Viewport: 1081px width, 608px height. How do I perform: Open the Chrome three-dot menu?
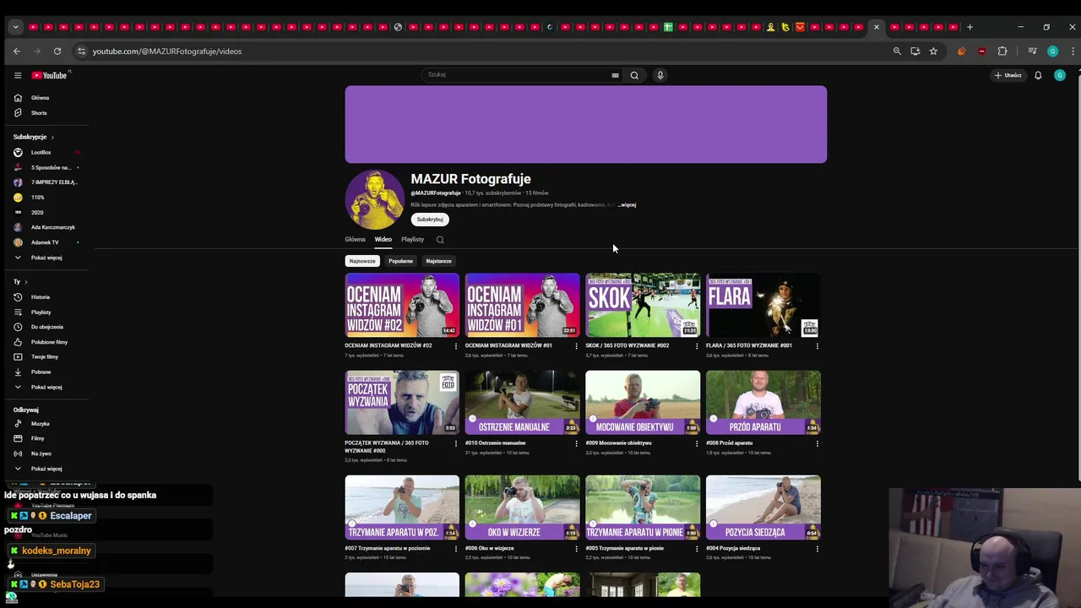[1073, 52]
